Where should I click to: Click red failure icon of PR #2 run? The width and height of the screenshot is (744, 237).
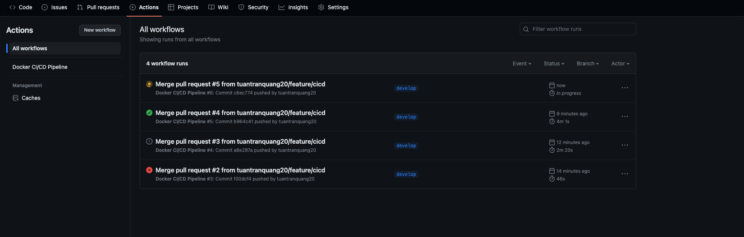(149, 170)
